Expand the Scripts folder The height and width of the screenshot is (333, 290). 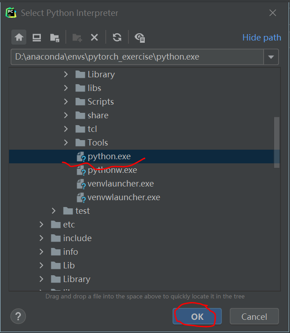click(x=66, y=102)
